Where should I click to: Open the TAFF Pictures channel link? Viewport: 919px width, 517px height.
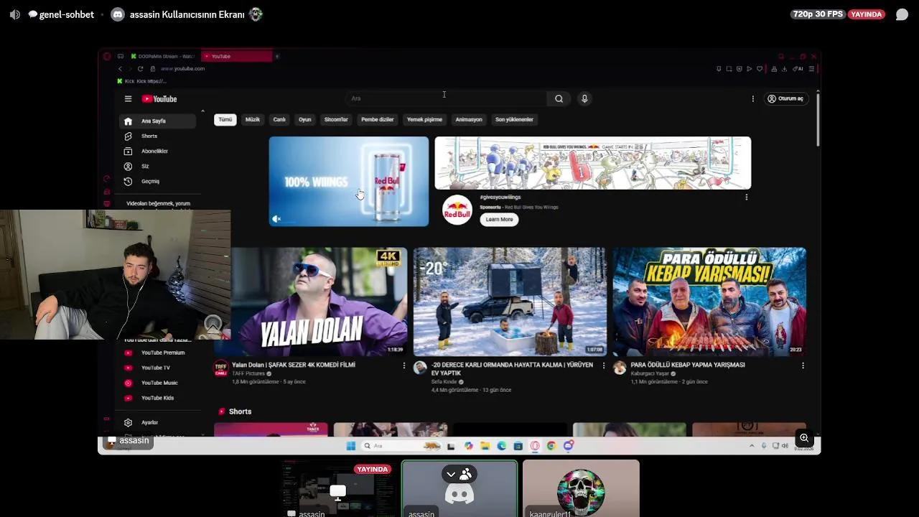click(248, 373)
